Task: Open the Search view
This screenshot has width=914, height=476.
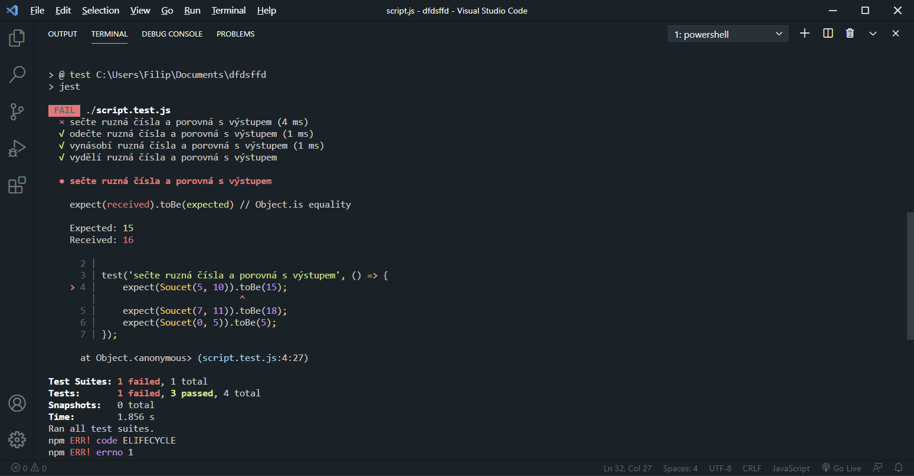Action: pos(17,74)
